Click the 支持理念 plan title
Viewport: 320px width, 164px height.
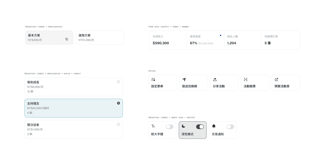point(33,103)
